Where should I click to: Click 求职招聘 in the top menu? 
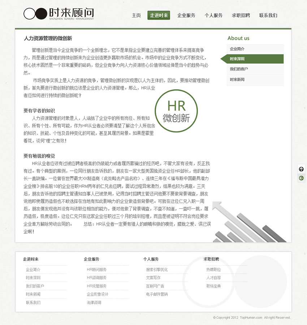coord(241,16)
